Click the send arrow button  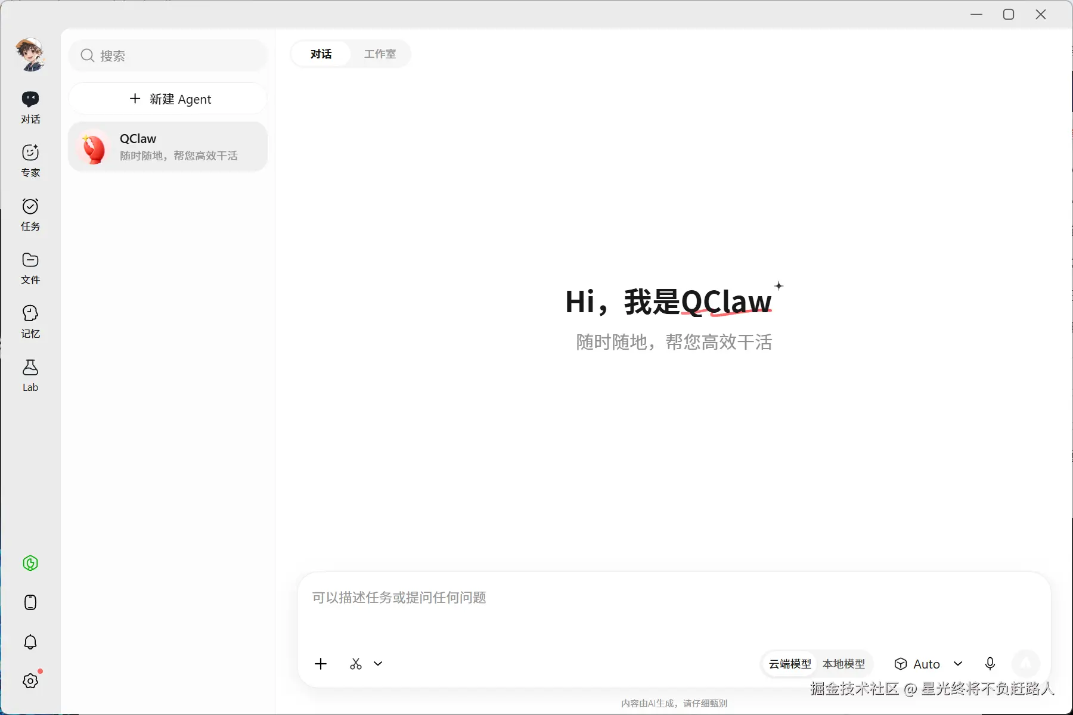tap(1026, 663)
